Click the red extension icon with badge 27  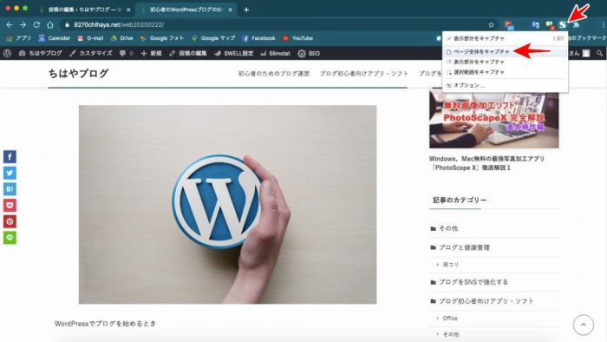pos(509,25)
